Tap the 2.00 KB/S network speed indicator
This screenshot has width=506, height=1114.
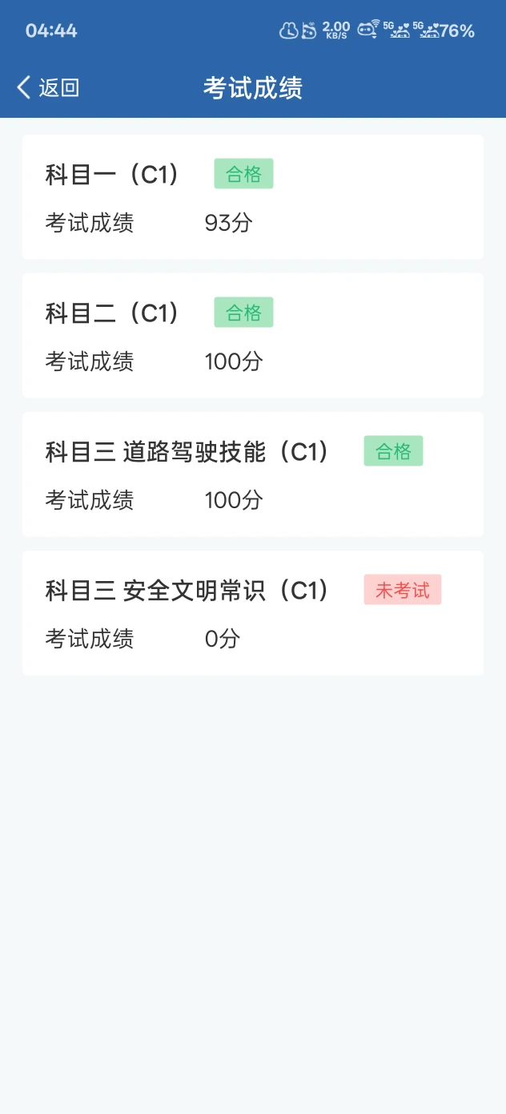click(x=336, y=30)
